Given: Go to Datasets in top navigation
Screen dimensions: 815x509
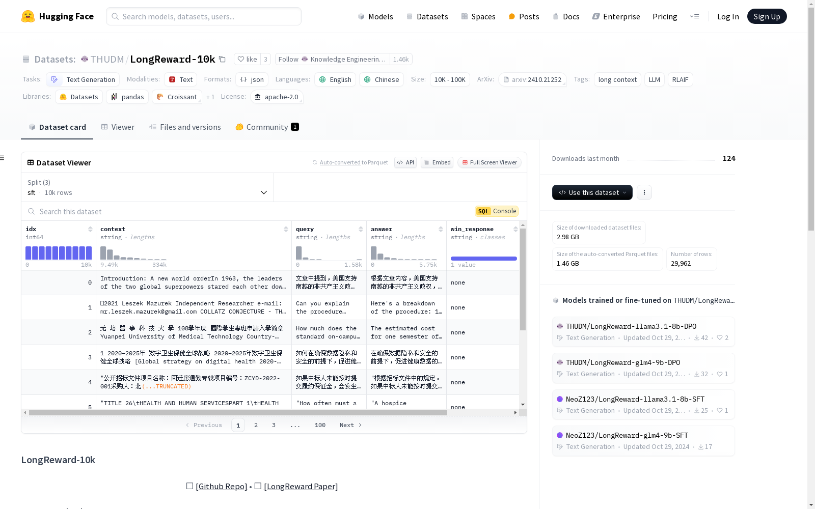Looking at the screenshot, I should point(427,16).
